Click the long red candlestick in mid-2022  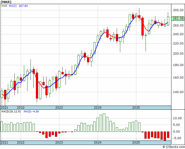point(37,85)
